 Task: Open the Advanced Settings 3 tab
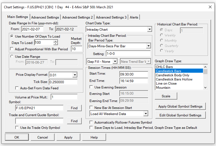[x=111, y=17]
